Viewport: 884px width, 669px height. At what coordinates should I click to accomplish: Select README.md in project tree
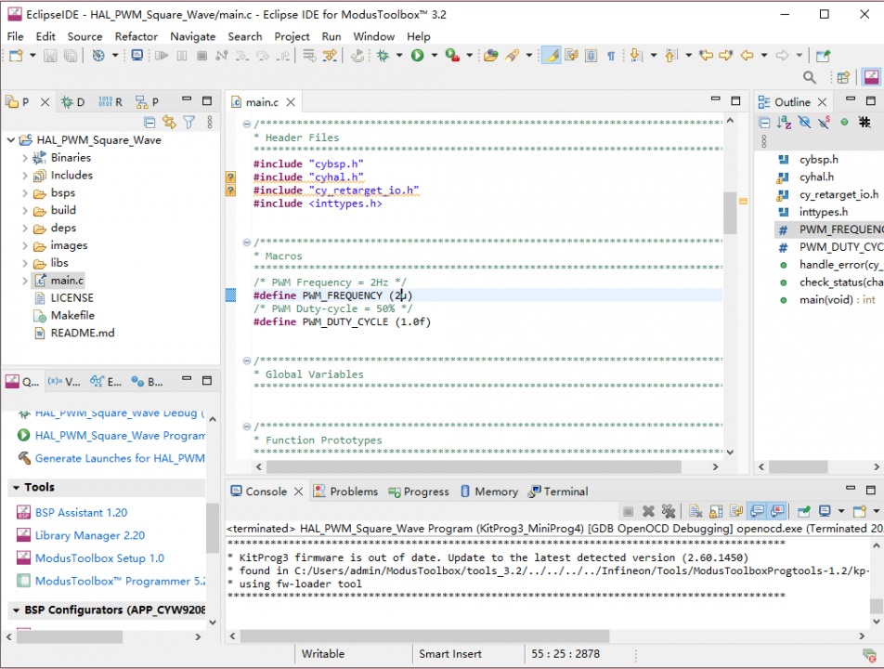coord(83,334)
